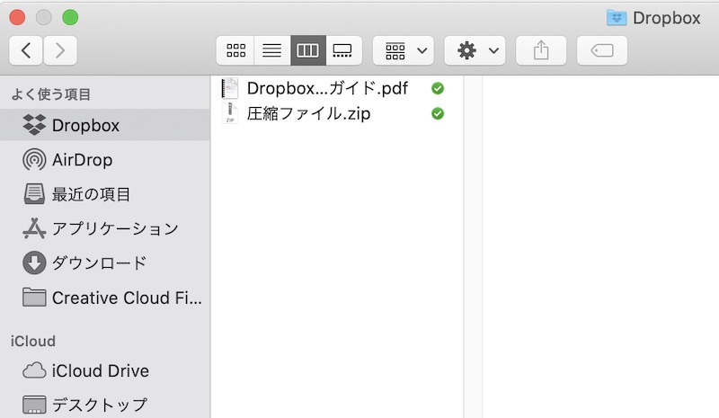Select the 圧縮ファイル.zip file name
This screenshot has height=418, width=719.
(308, 113)
